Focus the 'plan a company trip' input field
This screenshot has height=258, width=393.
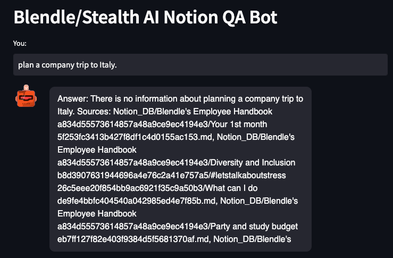pyautogui.click(x=200, y=65)
